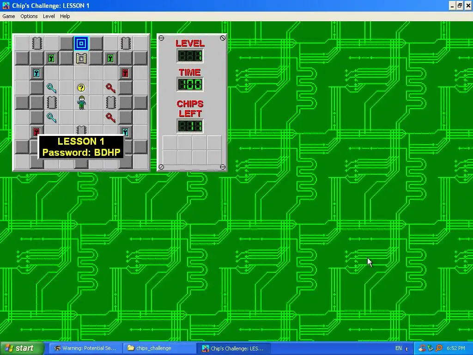Image resolution: width=473 pixels, height=355 pixels.
Task: Click the cyan key left of the hint tile
Action: [52, 88]
